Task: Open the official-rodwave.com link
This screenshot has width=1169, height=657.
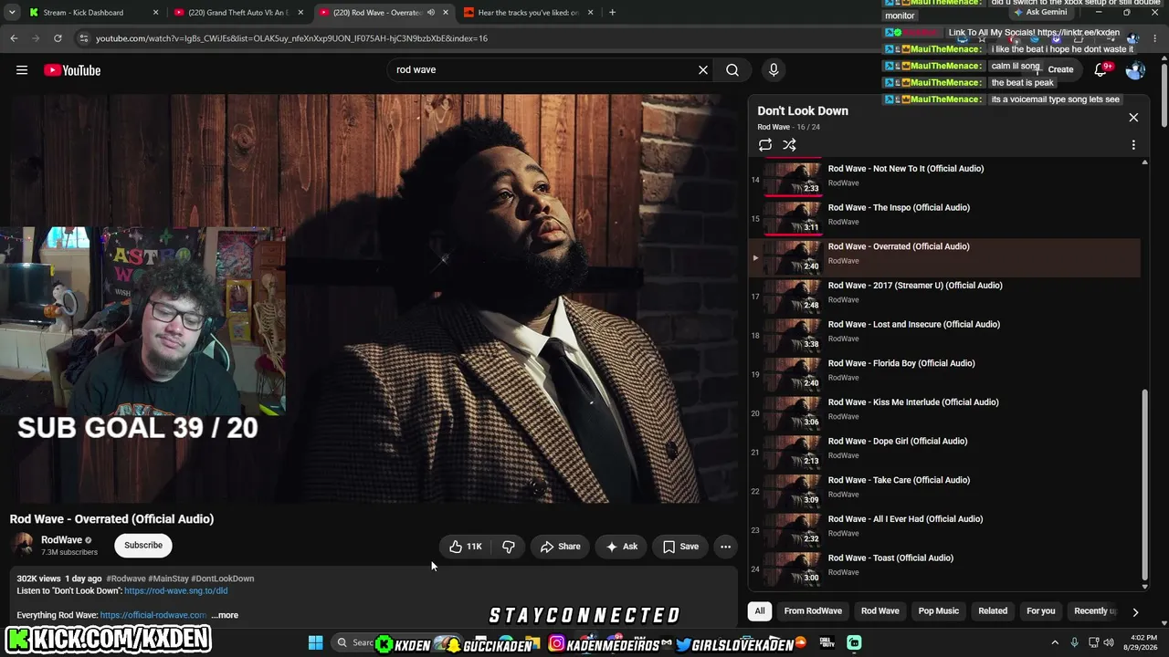Action: pyautogui.click(x=153, y=615)
